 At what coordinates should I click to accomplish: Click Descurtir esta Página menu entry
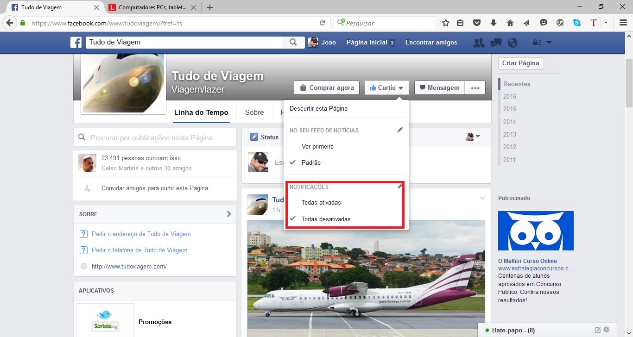coord(318,108)
